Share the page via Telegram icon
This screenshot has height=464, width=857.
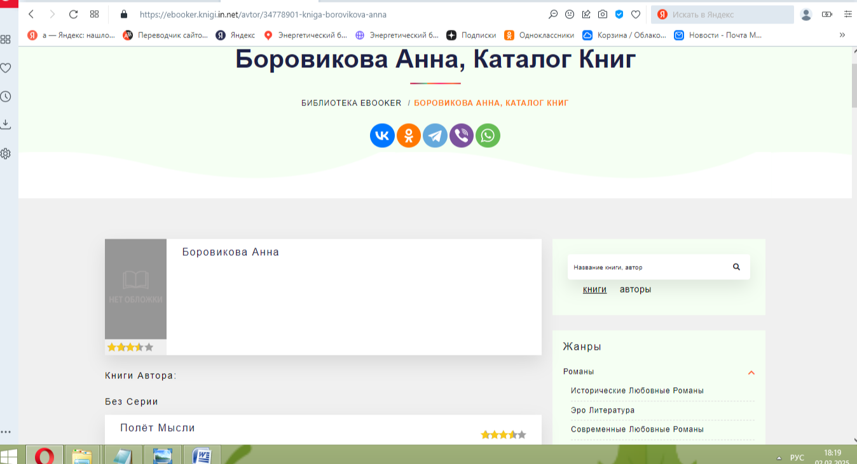pos(435,135)
